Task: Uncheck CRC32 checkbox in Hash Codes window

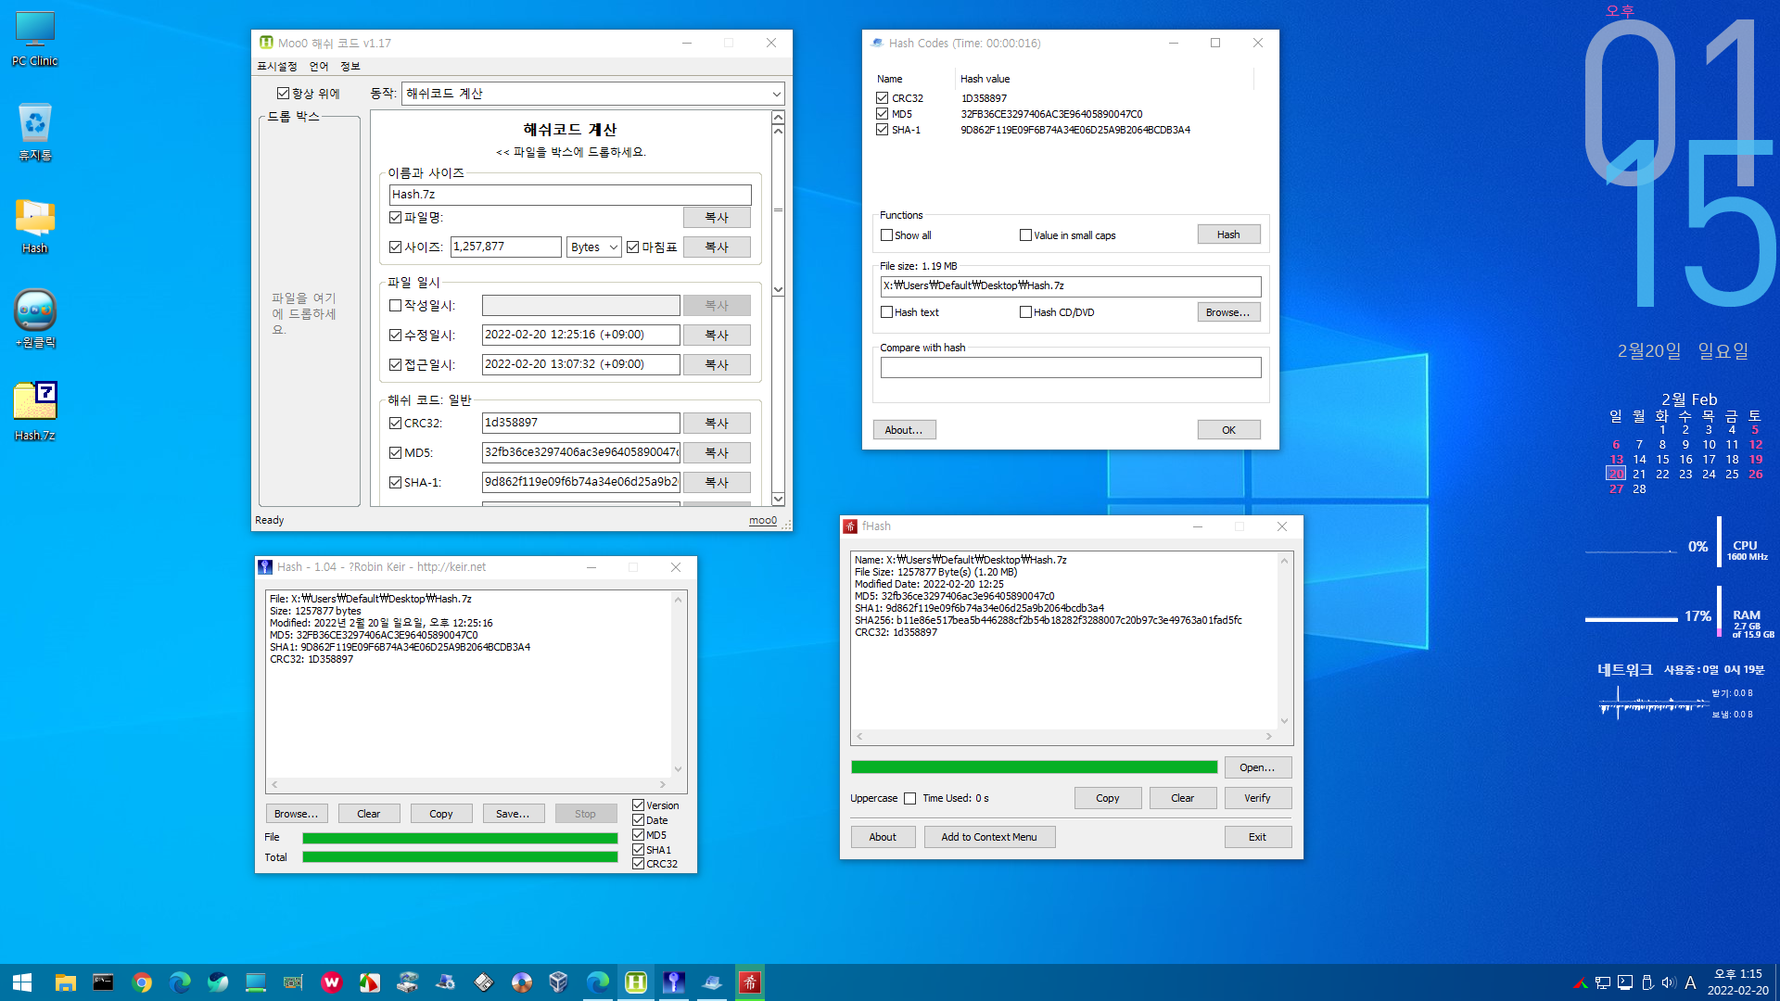Action: click(883, 97)
